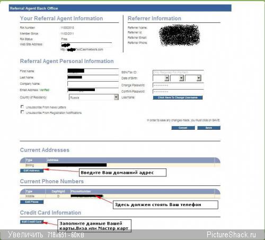The image size is (265, 240).
Task: Click Edit Address button
Action: (32, 171)
